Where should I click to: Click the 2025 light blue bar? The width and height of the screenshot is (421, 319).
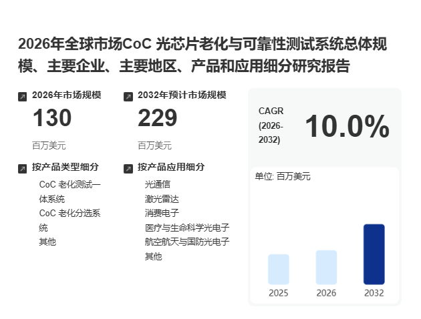[x=279, y=270]
